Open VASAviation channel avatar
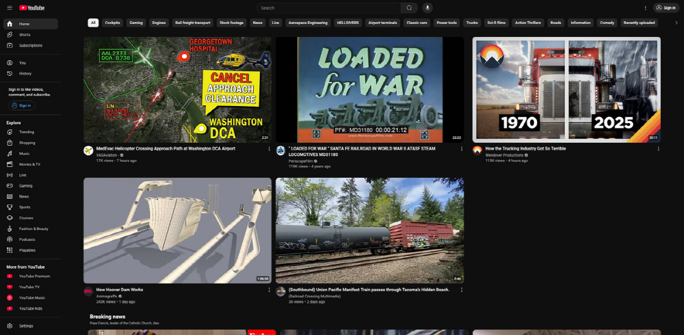The height and width of the screenshot is (335, 684). pyautogui.click(x=88, y=150)
